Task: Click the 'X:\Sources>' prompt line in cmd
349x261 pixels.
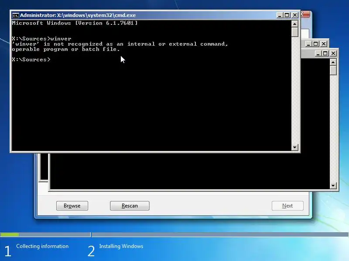Action: (31, 60)
